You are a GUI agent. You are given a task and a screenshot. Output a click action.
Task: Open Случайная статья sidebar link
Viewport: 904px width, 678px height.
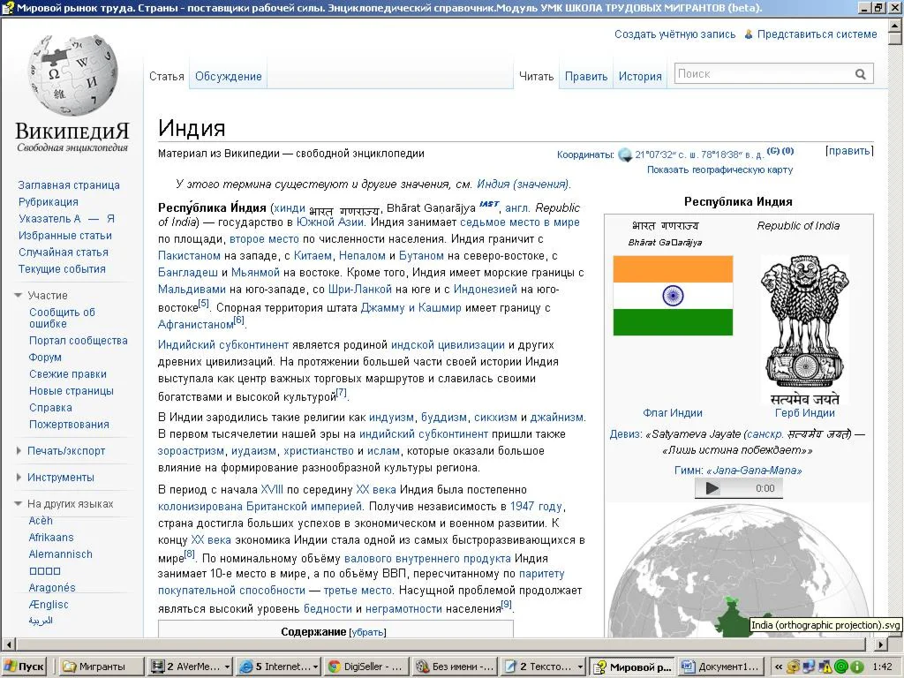click(63, 252)
